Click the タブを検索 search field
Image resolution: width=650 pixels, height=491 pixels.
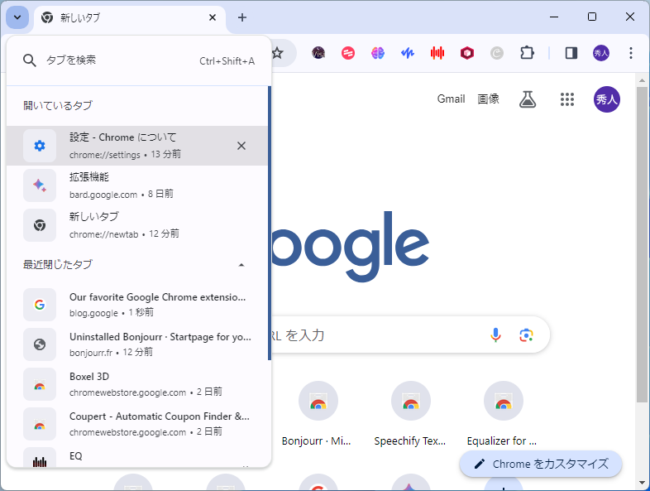138,60
